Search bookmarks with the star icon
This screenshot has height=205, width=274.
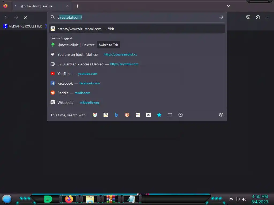click(159, 115)
